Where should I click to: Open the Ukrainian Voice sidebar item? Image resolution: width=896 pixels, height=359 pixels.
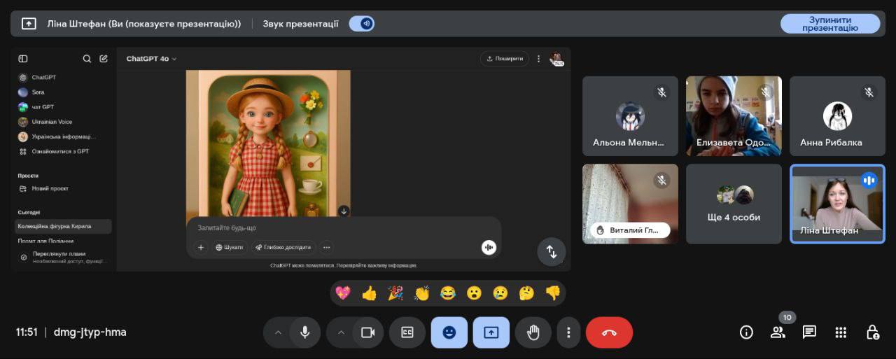click(x=51, y=122)
